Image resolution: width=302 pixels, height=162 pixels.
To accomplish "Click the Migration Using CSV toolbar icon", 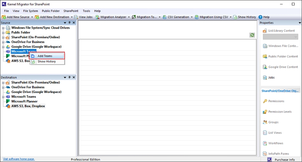I will 197,17.
